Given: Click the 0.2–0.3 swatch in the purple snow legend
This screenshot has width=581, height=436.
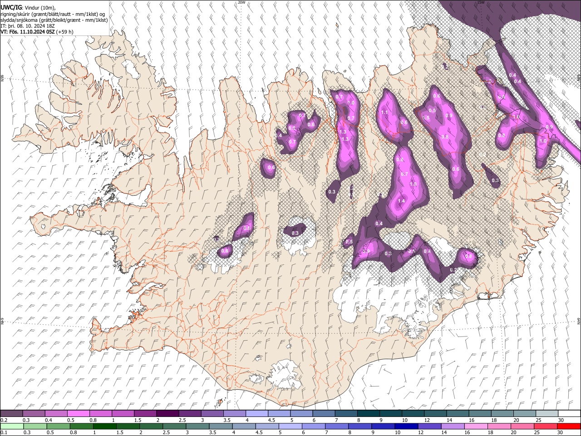Looking at the screenshot, I should pos(12,413).
